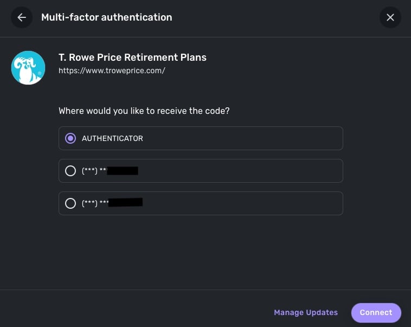Click the redacted box in first phone option
This screenshot has width=411, height=327.
tap(123, 171)
